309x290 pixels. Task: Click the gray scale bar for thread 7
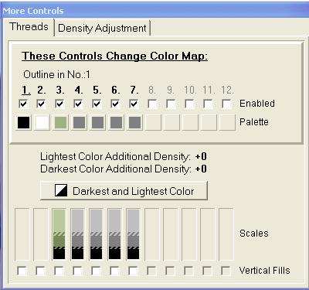pyautogui.click(x=133, y=234)
